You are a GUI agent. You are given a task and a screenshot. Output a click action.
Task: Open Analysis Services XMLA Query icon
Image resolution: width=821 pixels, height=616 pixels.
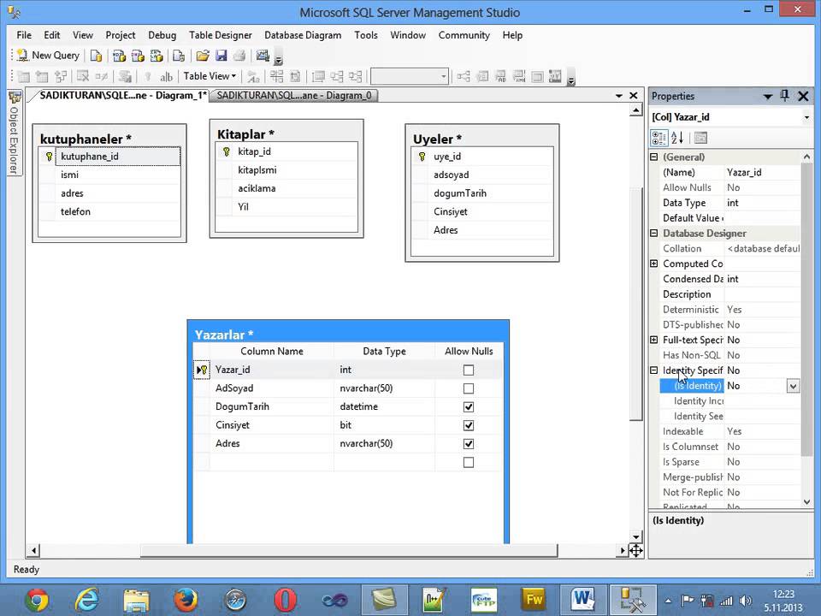click(x=156, y=56)
